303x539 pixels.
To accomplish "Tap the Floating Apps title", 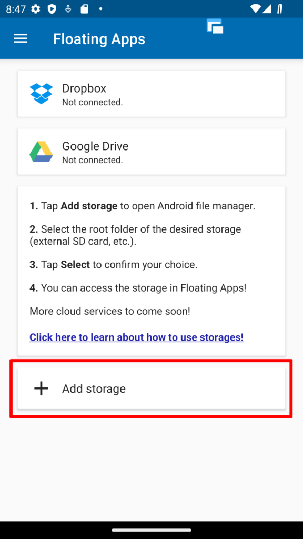I will (99, 38).
